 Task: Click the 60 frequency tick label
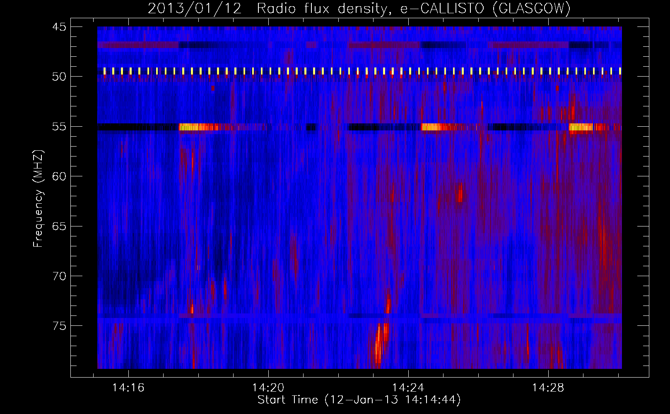(x=59, y=176)
